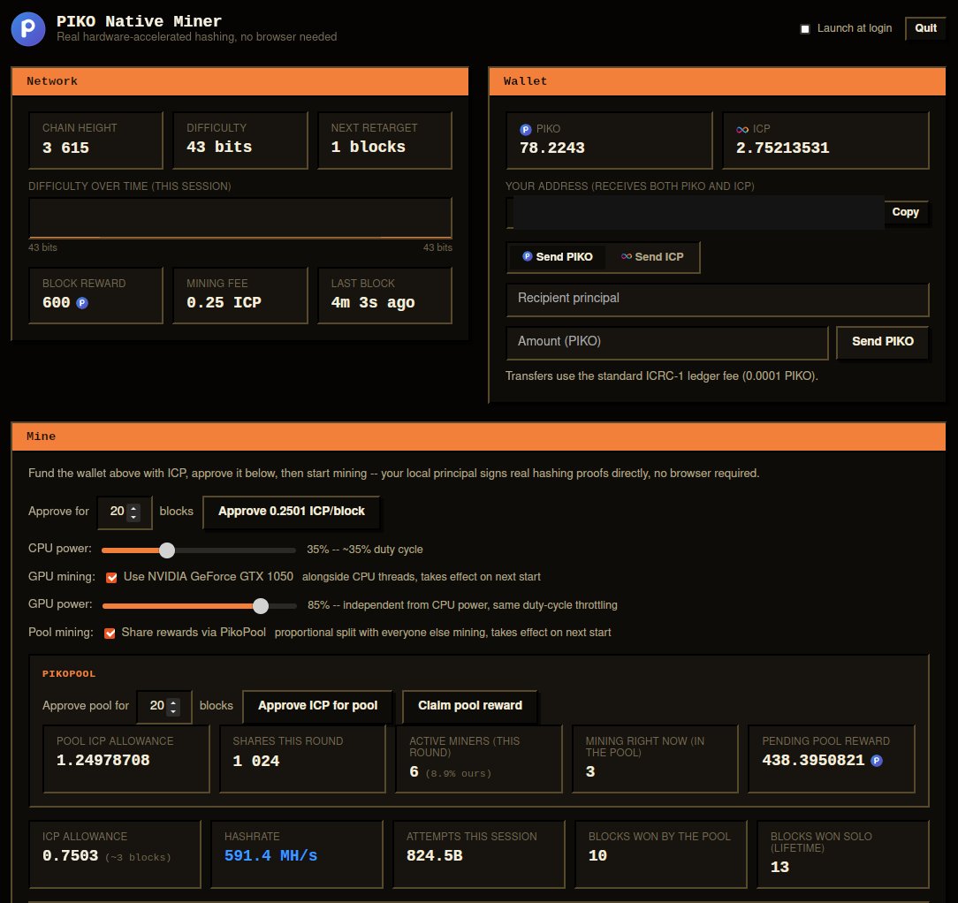Click attempts this session 824.5B
Viewport: 958px width, 903px height.
pyautogui.click(x=435, y=856)
